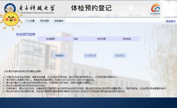Image resolution: width=177 pixels, height=108 pixels.
Task: Select the 体检日期 column header
Action: (x=101, y=39)
